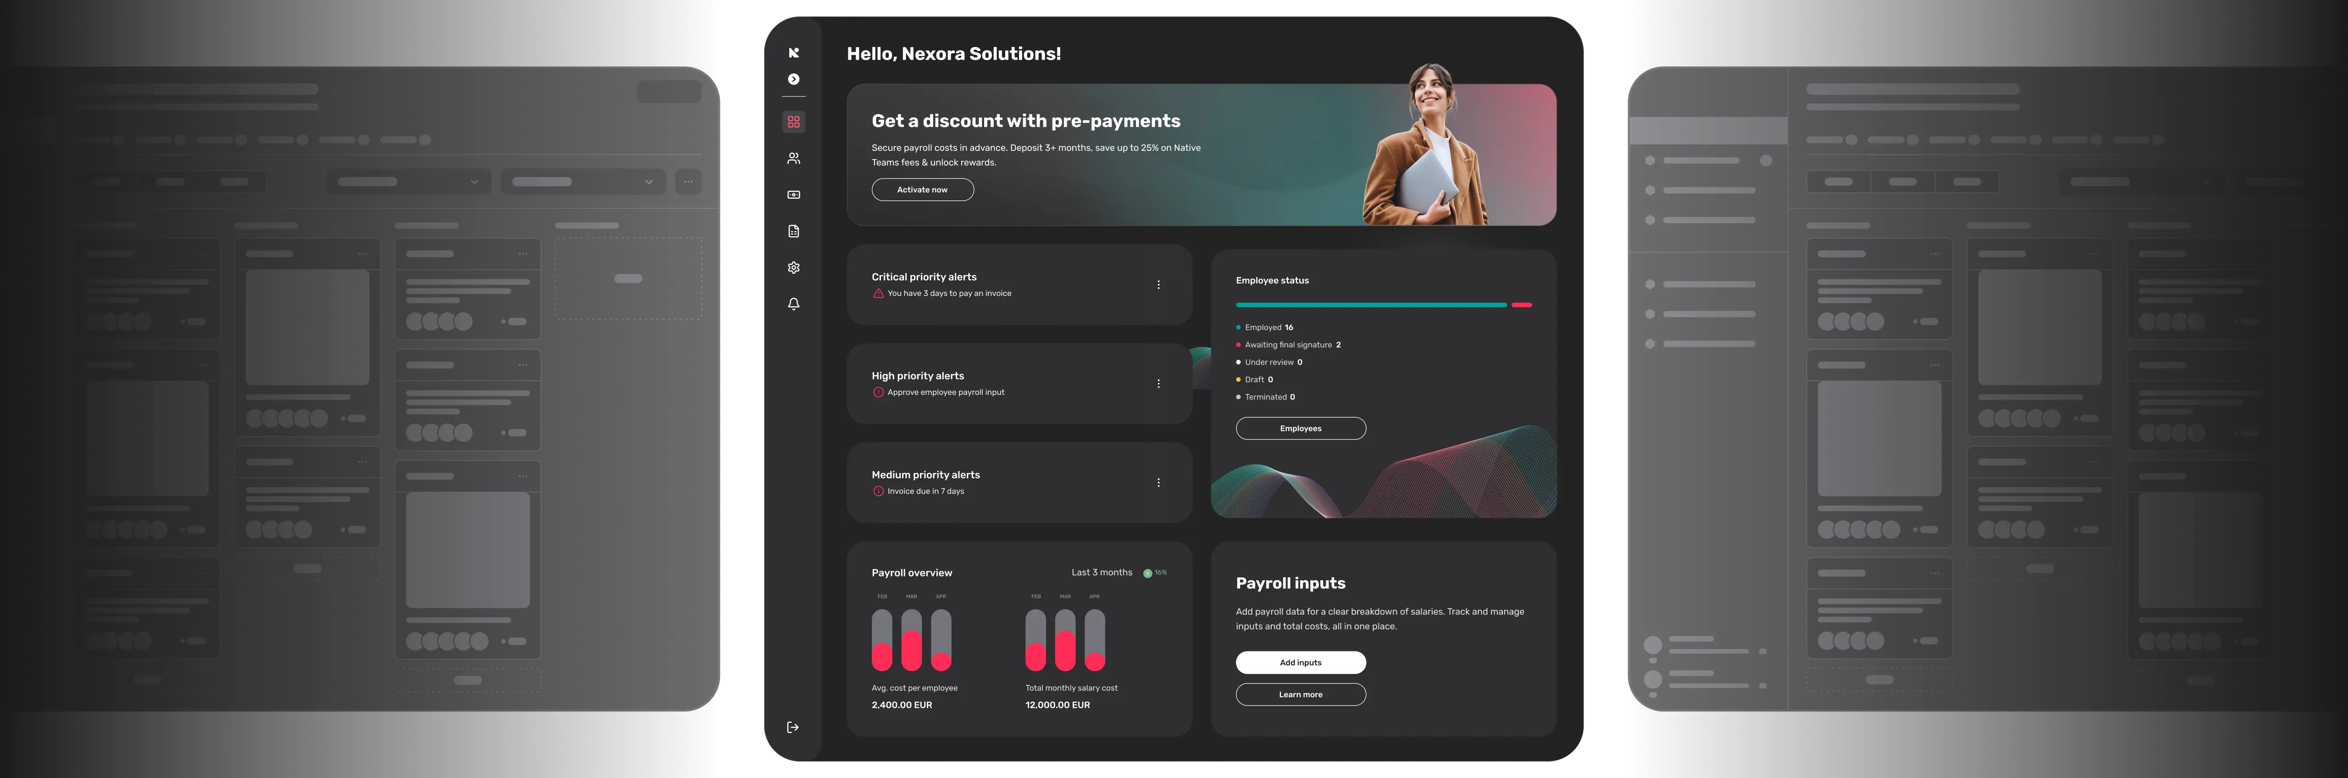Viewport: 2348px width, 778px height.
Task: Click the Employees button
Action: tap(1300, 428)
